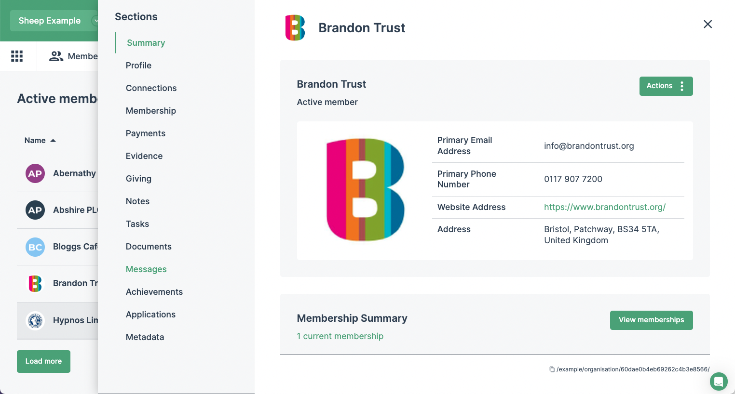Click the large Brandon Trust logo image
The image size is (735, 394).
pos(365,190)
